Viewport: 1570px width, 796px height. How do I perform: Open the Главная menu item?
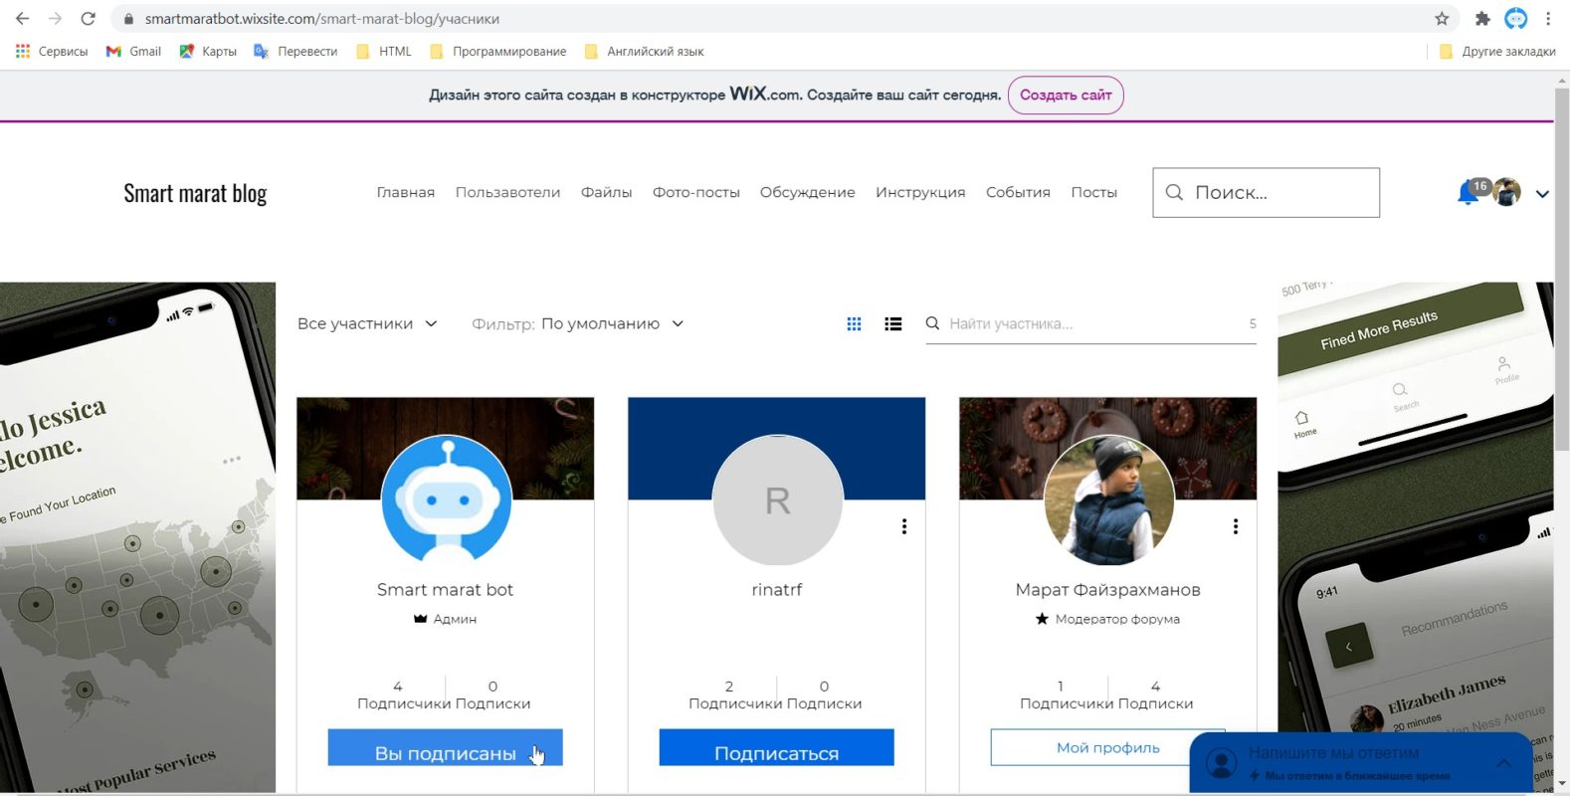coord(406,192)
